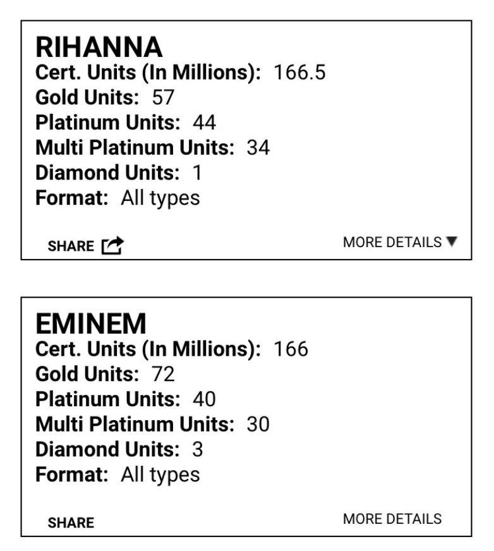Screen dimensions: 494x551
Task: Select Rihanna's Diamond Units 1 line
Action: point(118,173)
